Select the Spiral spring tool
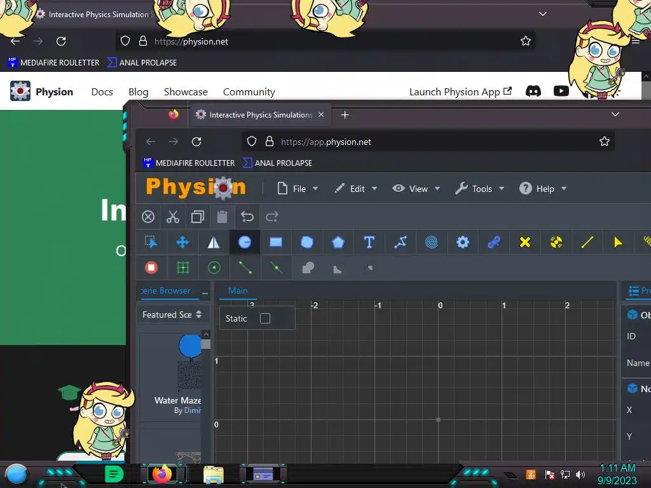This screenshot has width=651, height=488. (432, 242)
